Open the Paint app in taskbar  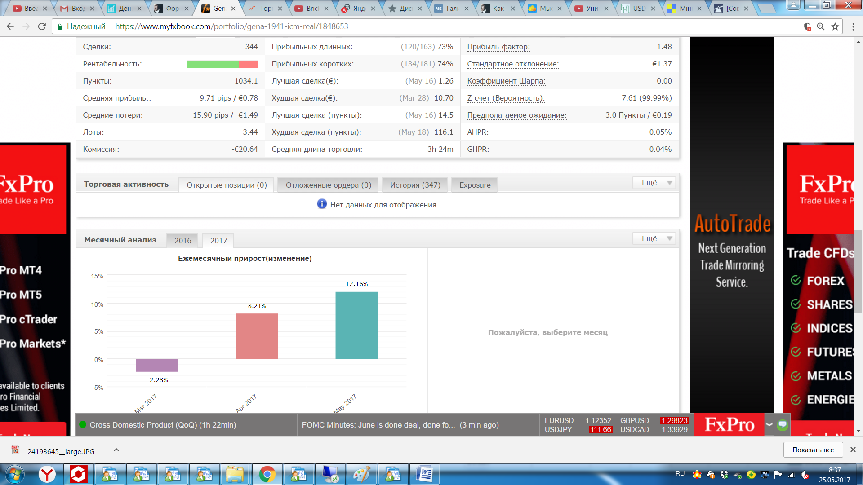coord(361,474)
